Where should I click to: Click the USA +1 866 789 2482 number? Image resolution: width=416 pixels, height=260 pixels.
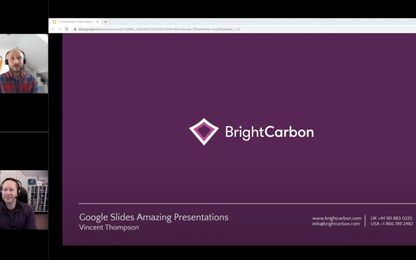pos(392,224)
